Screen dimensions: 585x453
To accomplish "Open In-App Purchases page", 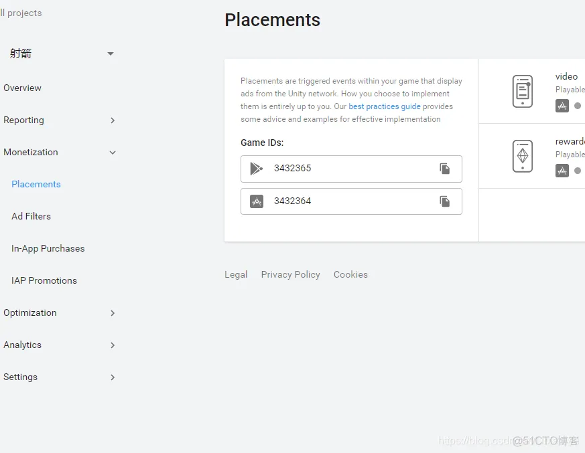I will click(x=48, y=248).
